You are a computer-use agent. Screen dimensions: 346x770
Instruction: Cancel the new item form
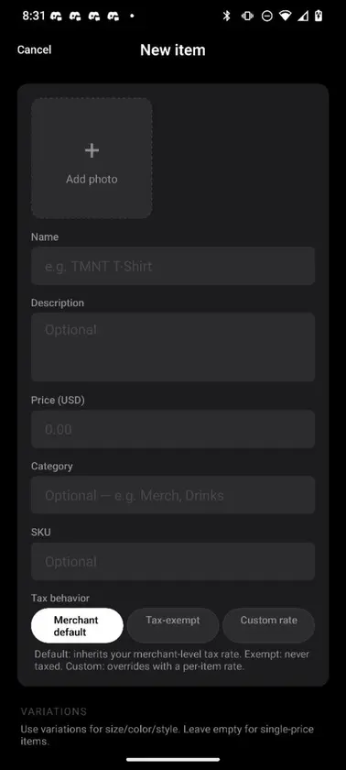(x=34, y=49)
